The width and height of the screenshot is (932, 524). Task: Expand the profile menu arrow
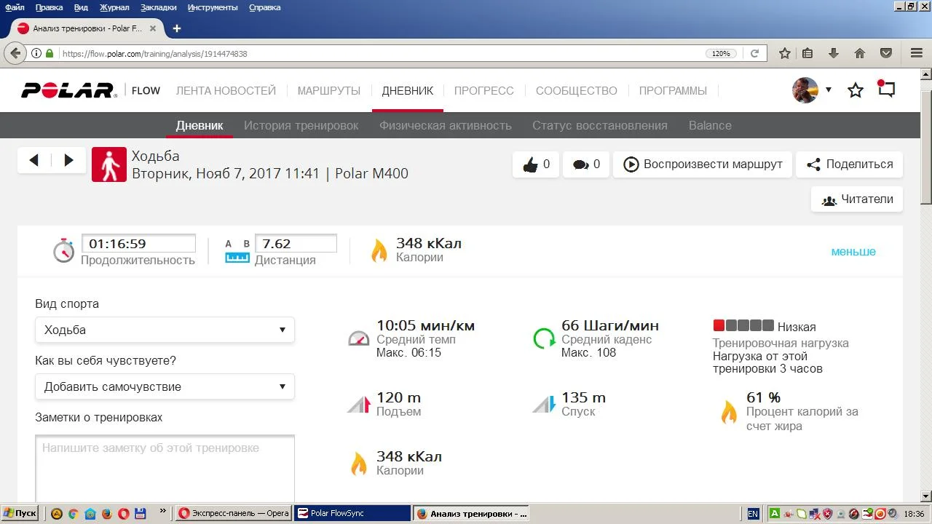coord(829,90)
